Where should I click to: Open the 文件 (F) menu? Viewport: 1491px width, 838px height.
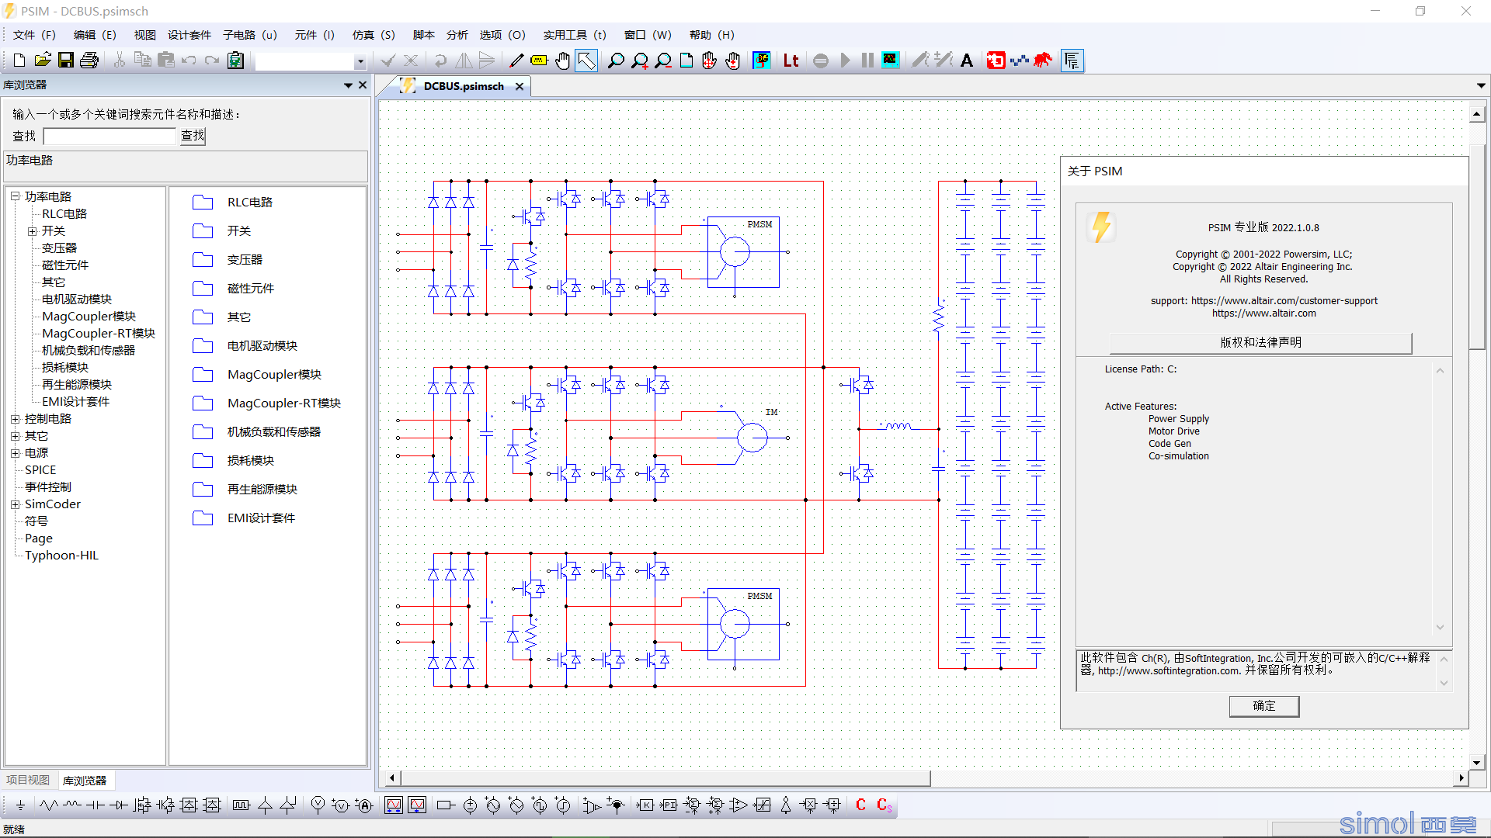(x=34, y=35)
